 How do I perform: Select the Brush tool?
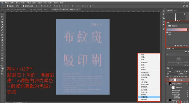(2, 30)
